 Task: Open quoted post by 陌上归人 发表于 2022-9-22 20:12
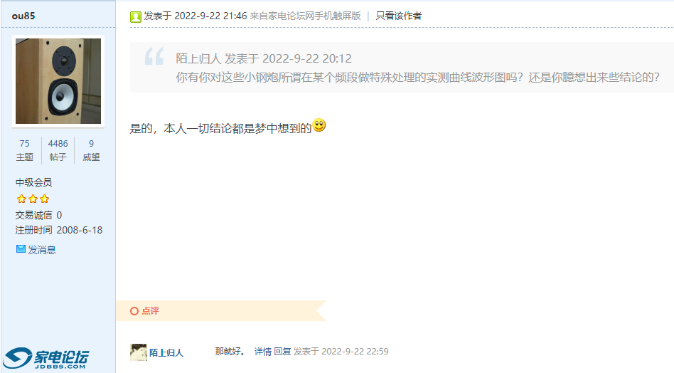264,58
